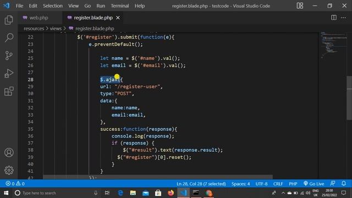This screenshot has width=352, height=198.
Task: Open the Accounts menu icon
Action: 9,152
